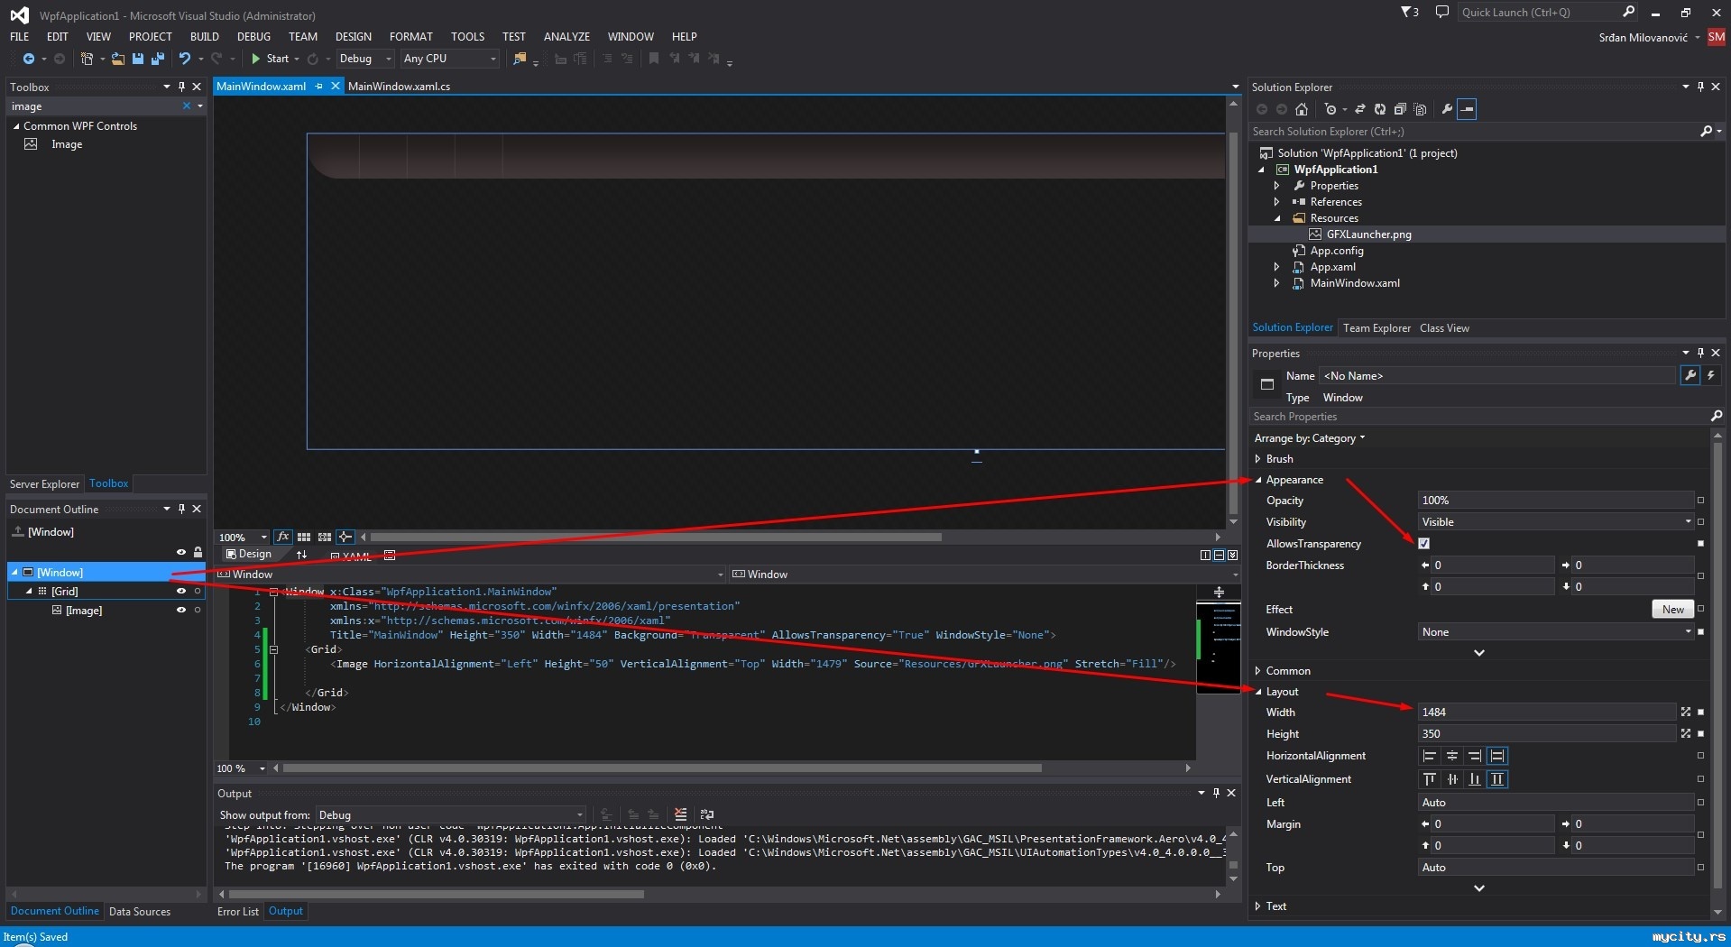
Task: Click the swap panes arrows icon
Action: pyautogui.click(x=301, y=555)
